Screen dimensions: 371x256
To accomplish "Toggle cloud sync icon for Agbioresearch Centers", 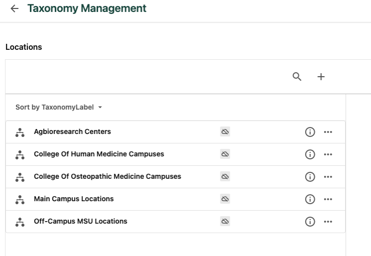I will [x=225, y=132].
